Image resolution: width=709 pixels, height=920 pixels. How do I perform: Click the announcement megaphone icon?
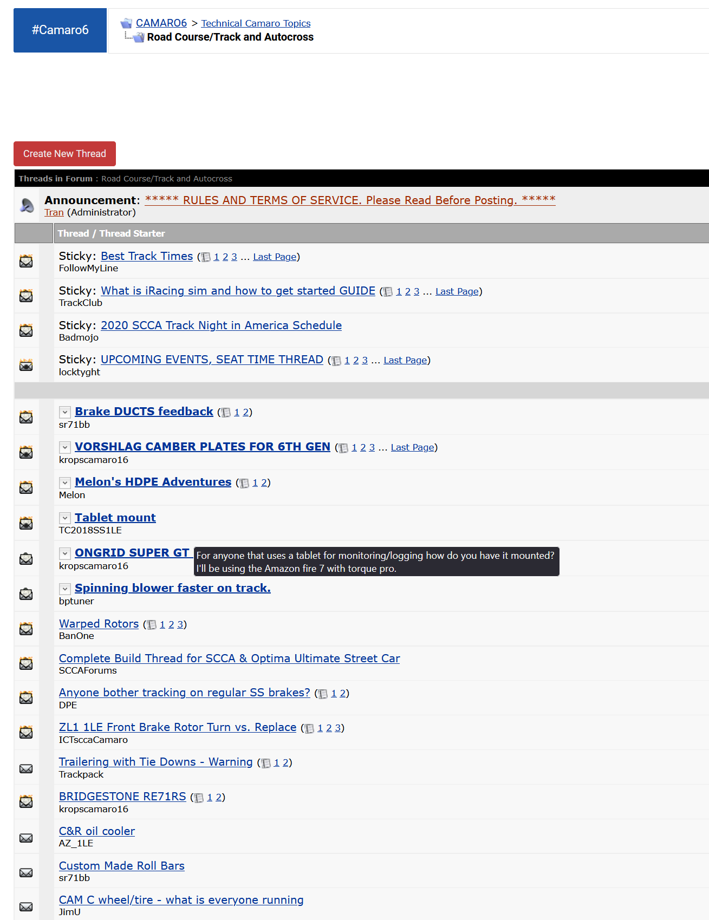pyautogui.click(x=27, y=205)
